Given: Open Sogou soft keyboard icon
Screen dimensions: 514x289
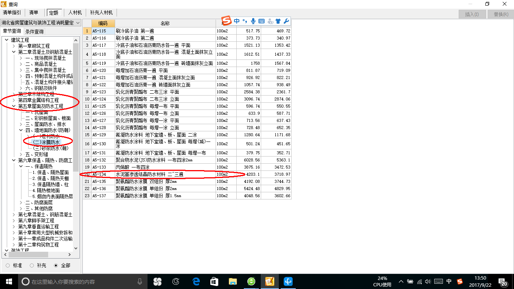Looking at the screenshot, I should tap(262, 21).
